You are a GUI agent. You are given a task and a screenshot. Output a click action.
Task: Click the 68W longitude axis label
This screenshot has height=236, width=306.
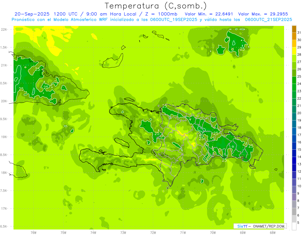tap(273, 232)
